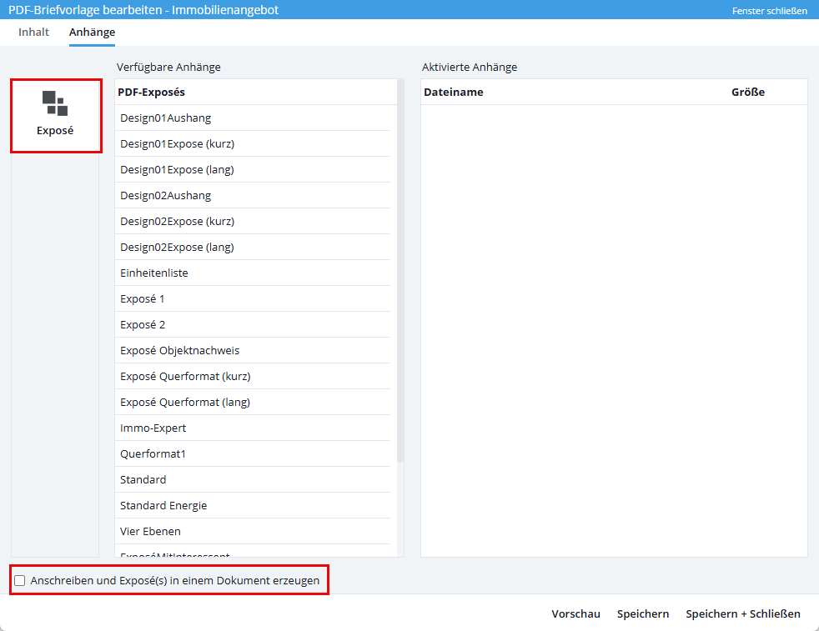Click the Exposé squares icon

click(x=55, y=103)
